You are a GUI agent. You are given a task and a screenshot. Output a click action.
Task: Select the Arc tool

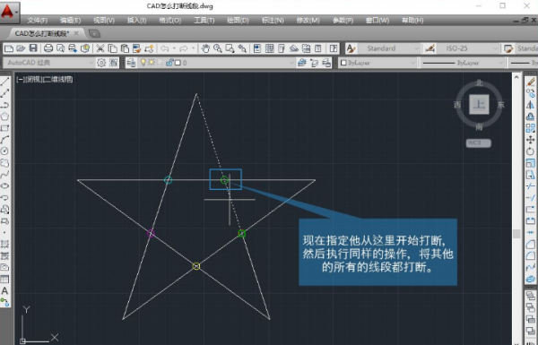[x=4, y=140]
